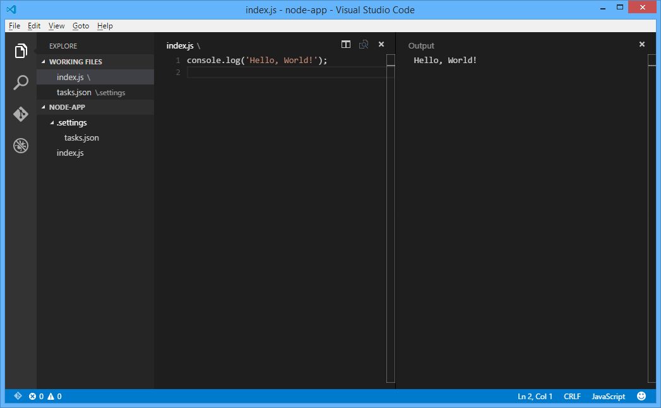The height and width of the screenshot is (408, 661).
Task: Open the Search view in activity bar
Action: [x=21, y=83]
